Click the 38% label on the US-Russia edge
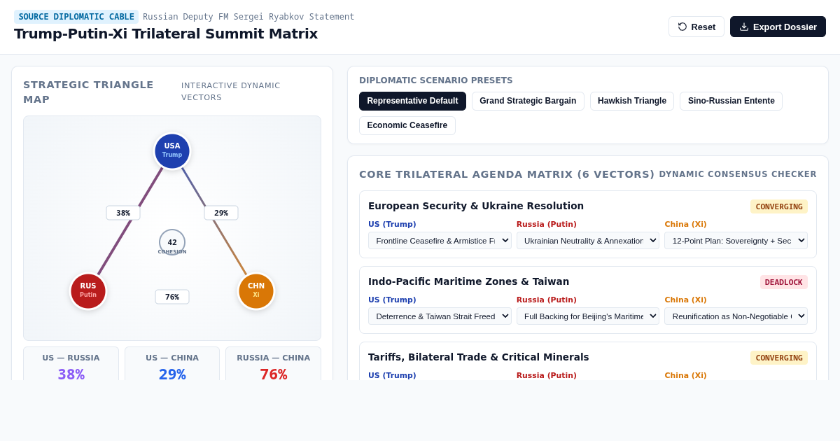This screenshot has height=441, width=840. pyautogui.click(x=123, y=213)
